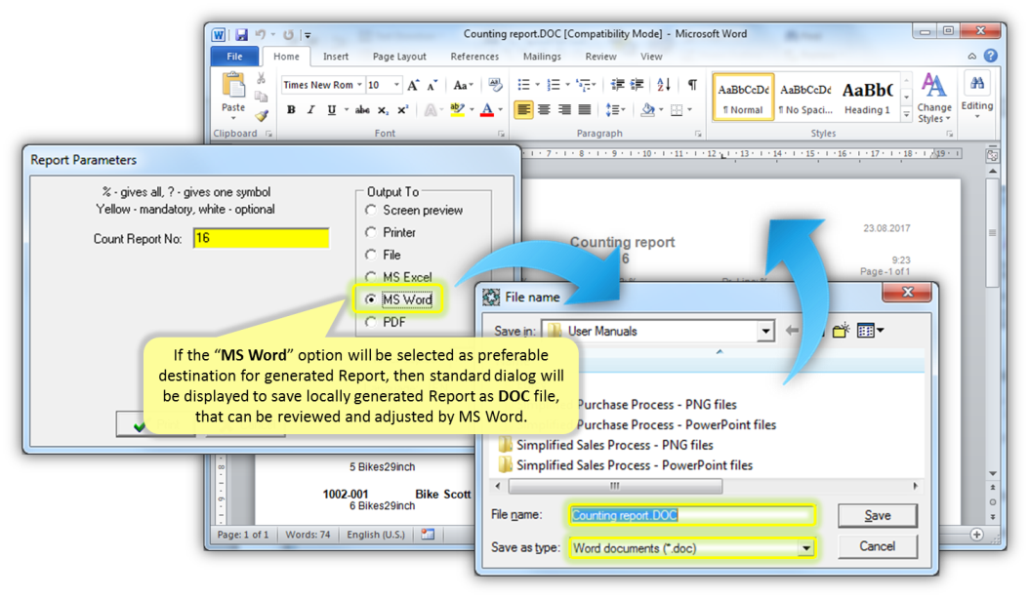
Task: Click the multilevel list icon
Action: [x=583, y=85]
